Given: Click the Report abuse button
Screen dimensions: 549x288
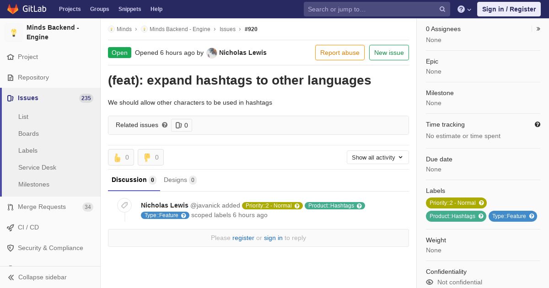Looking at the screenshot, I should [339, 53].
